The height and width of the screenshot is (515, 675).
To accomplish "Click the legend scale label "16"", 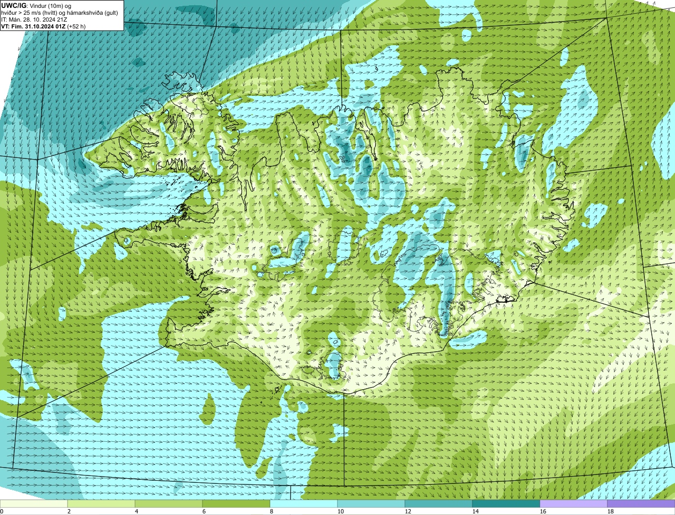I will (543, 511).
